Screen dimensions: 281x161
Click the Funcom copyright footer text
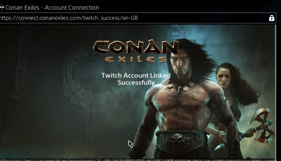pyautogui.click(x=138, y=160)
